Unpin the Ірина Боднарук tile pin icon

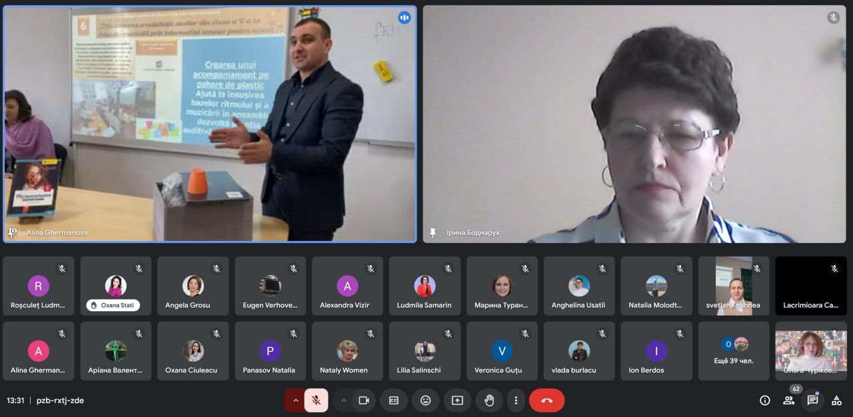pos(432,232)
